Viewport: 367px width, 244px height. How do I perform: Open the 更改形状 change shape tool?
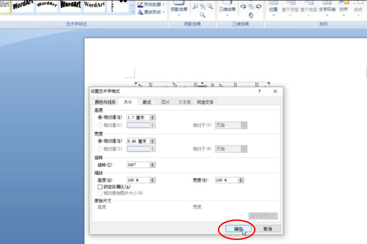[x=151, y=12]
